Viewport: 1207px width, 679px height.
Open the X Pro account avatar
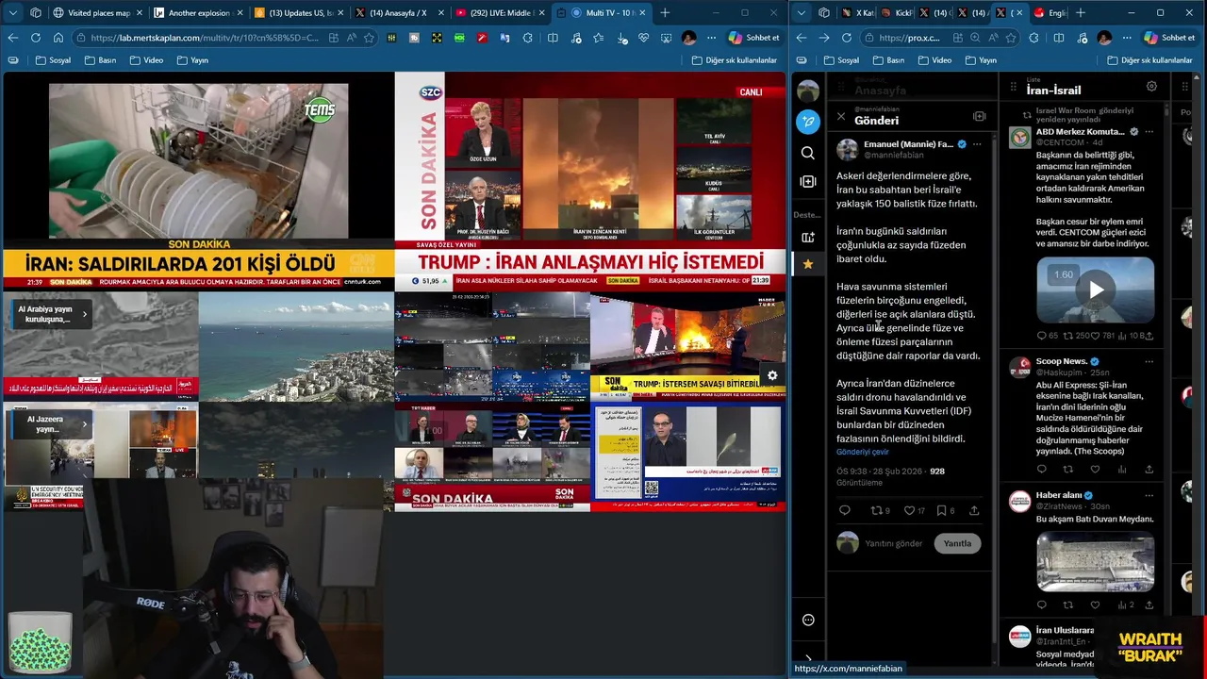[x=808, y=91]
